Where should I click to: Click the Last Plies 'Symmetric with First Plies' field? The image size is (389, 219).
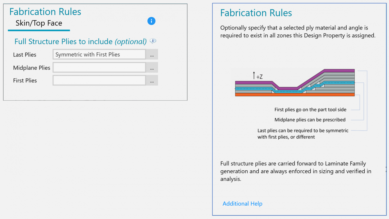click(99, 55)
